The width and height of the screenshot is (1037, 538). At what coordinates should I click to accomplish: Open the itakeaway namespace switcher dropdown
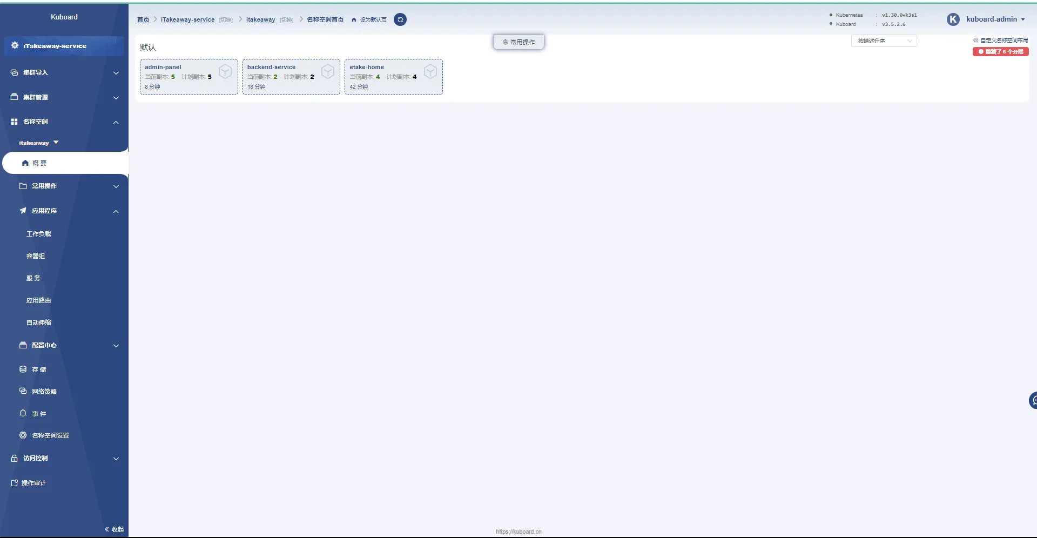click(x=39, y=143)
